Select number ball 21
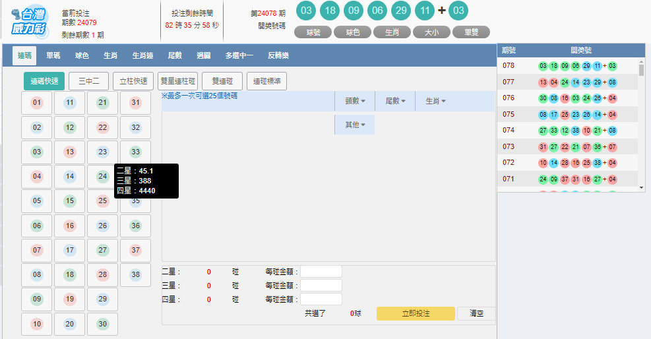Screen dimensions: 651x339 tap(102, 102)
